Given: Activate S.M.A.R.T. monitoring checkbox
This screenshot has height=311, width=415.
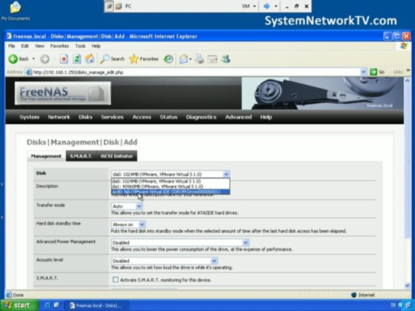Looking at the screenshot, I should point(115,279).
